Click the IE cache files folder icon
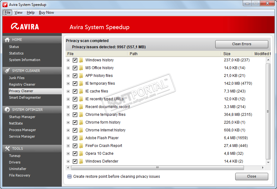Viewport: 277px width, 189px height. [x=81, y=91]
